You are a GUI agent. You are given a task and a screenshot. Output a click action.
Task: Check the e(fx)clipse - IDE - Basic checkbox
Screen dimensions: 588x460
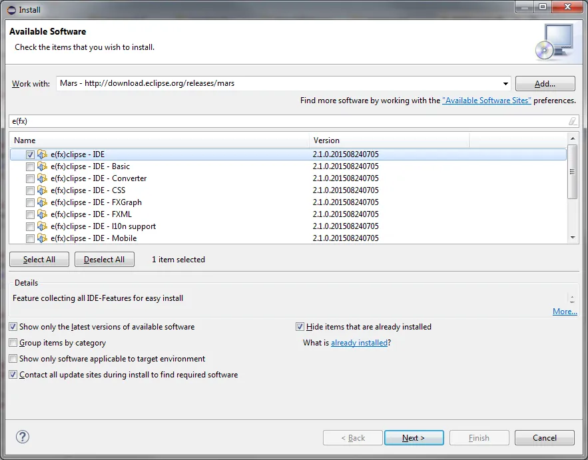tap(30, 166)
